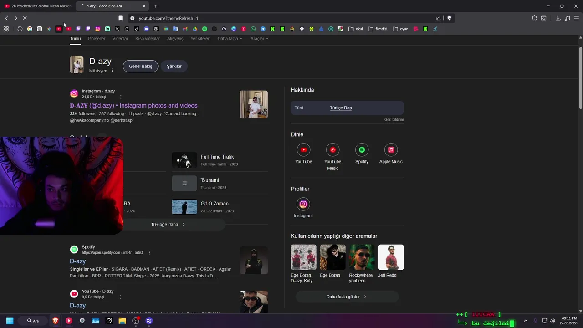The width and height of the screenshot is (583, 328).
Task: Click the Apple Music listen icon
Action: pyautogui.click(x=391, y=149)
